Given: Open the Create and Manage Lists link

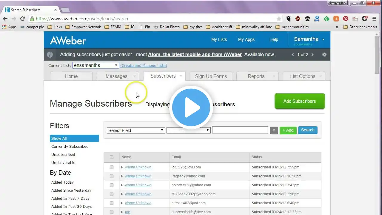Looking at the screenshot, I should point(144,65).
